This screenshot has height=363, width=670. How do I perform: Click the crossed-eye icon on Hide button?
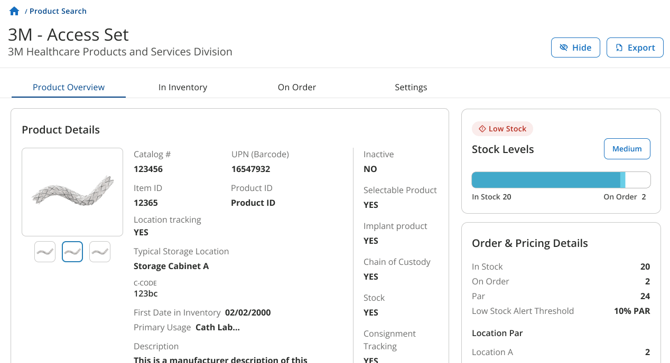(x=563, y=47)
